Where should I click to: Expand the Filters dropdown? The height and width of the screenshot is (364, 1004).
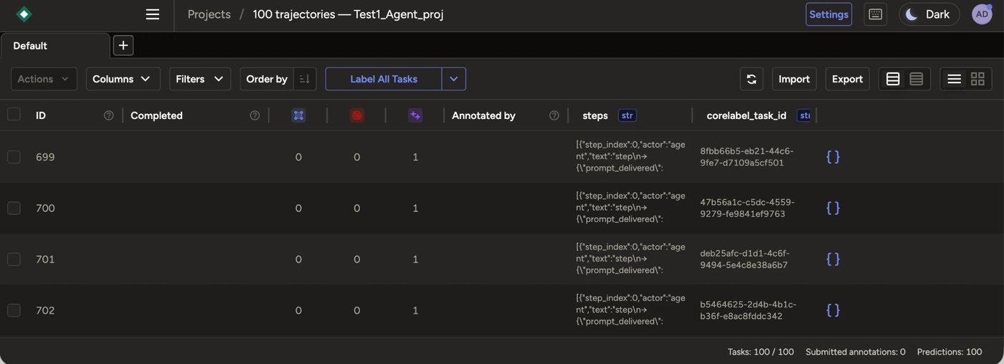tap(199, 79)
